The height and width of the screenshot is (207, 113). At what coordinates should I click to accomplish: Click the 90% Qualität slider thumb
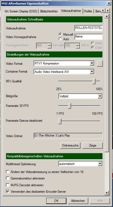click(94, 81)
